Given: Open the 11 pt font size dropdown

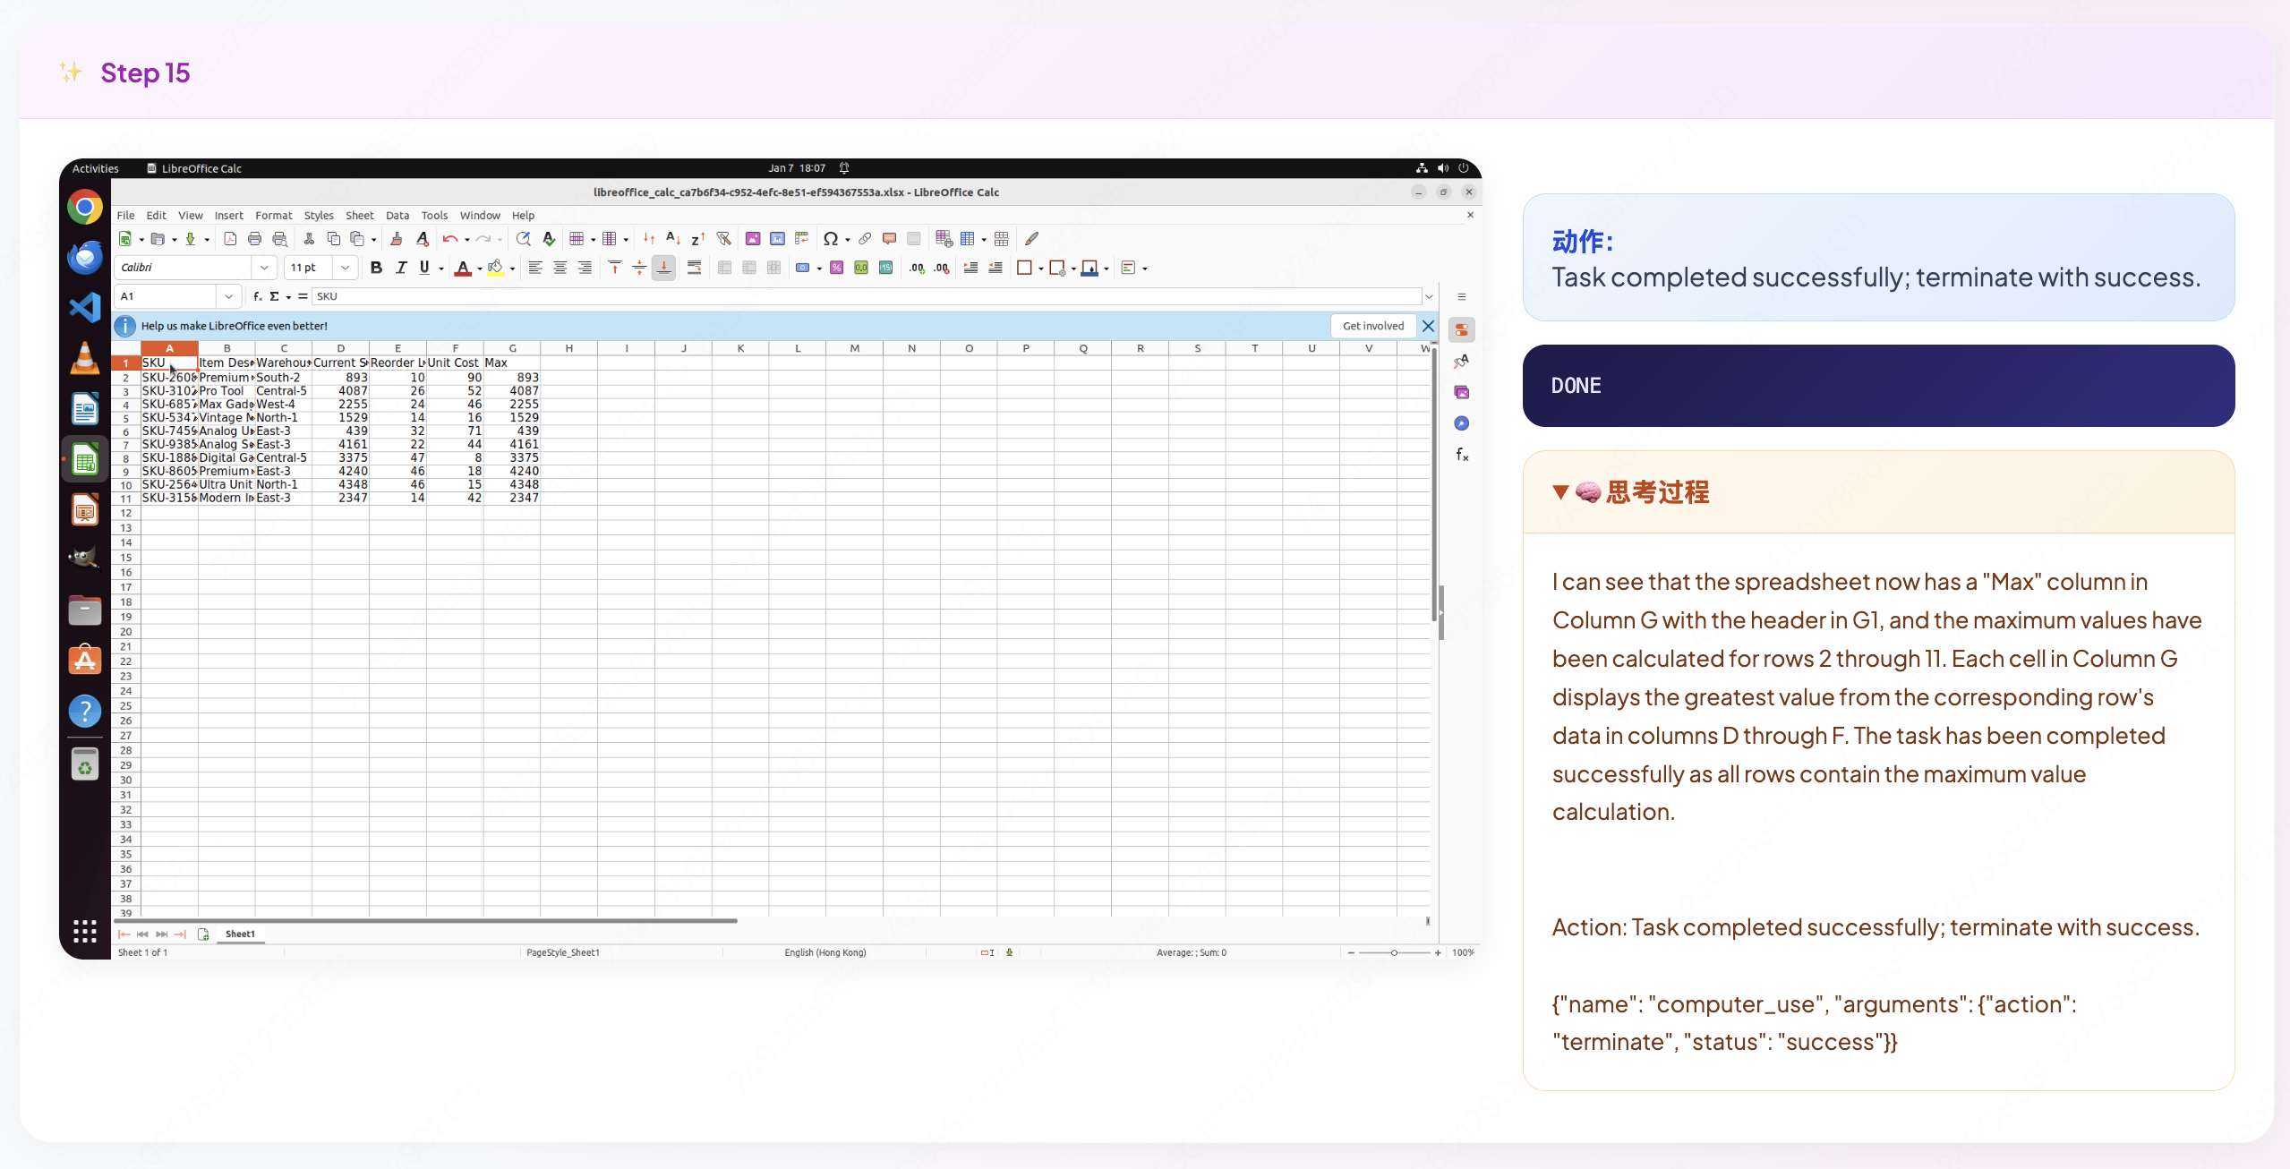Looking at the screenshot, I should [x=345, y=268].
